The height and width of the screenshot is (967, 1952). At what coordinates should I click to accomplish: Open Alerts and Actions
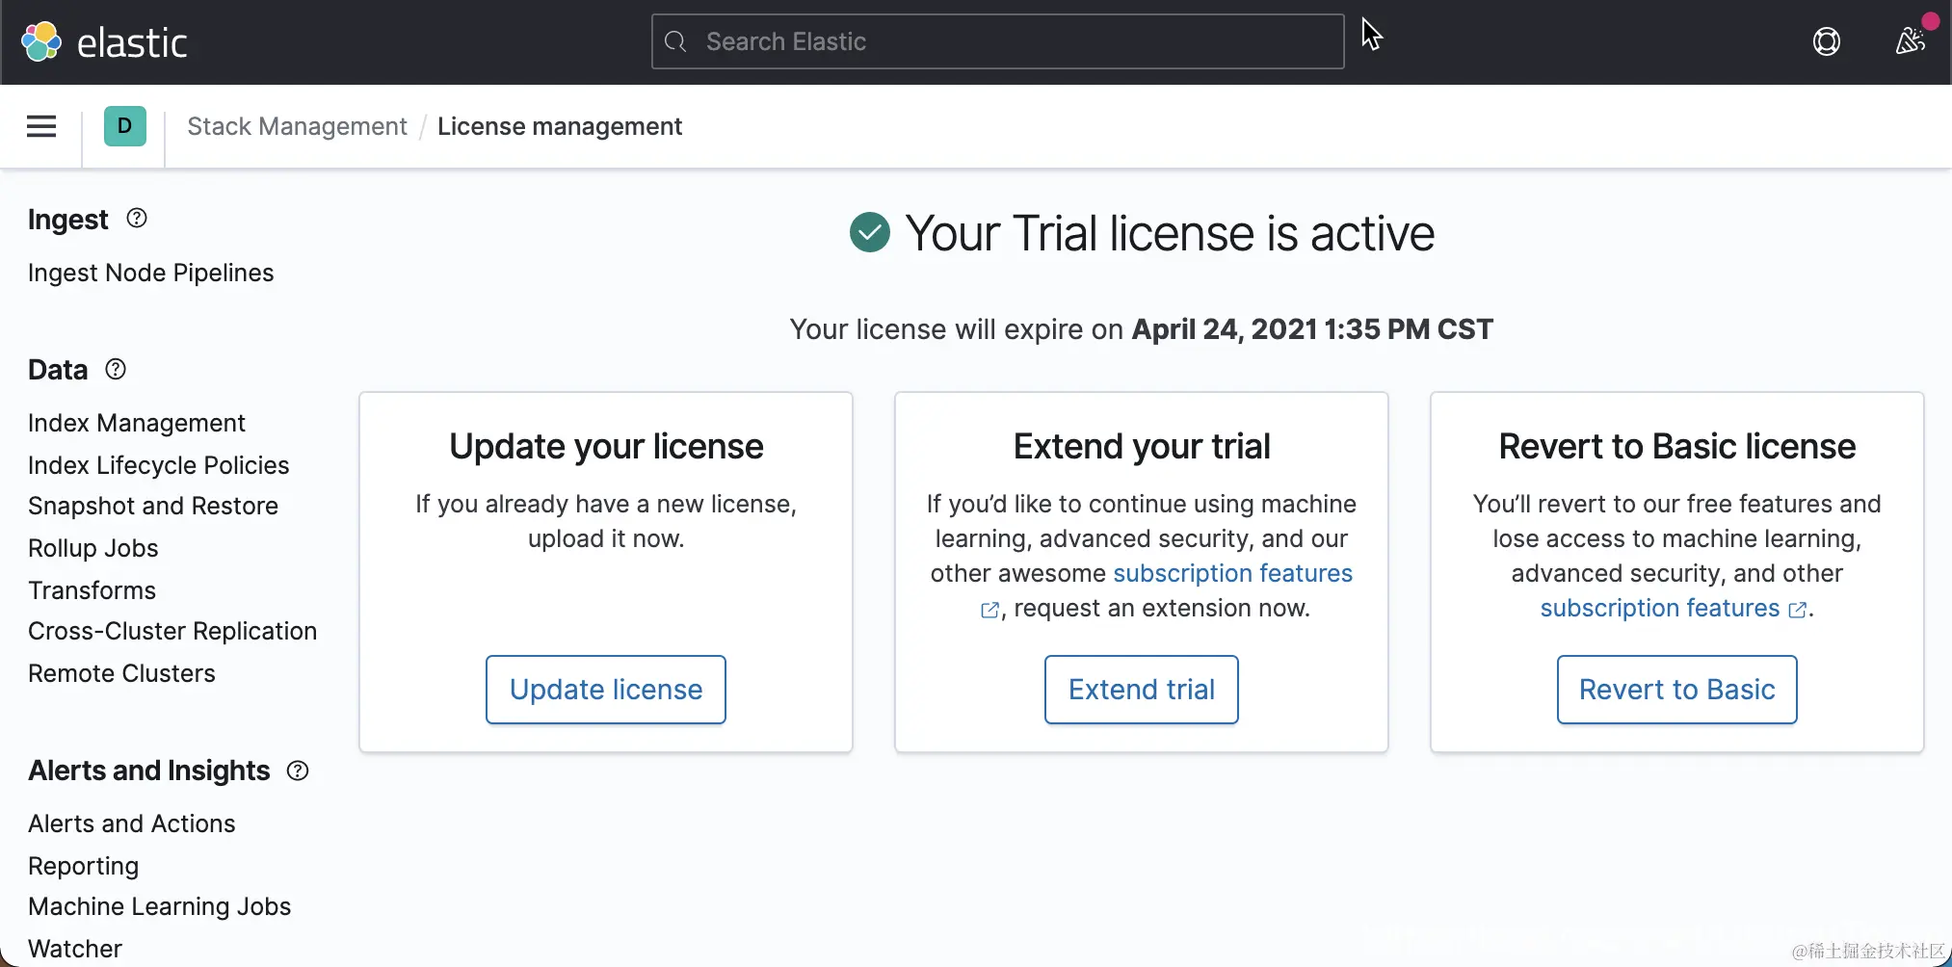pyautogui.click(x=132, y=823)
